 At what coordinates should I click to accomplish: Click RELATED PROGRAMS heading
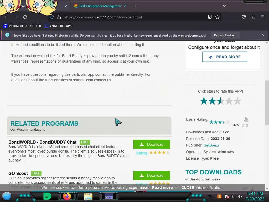coord(44,124)
